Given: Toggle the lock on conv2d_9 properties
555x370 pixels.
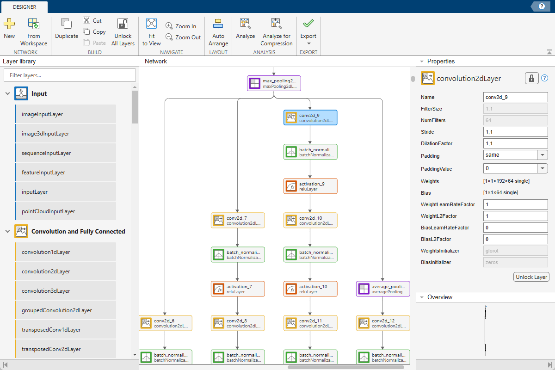Looking at the screenshot, I should tap(531, 78).
